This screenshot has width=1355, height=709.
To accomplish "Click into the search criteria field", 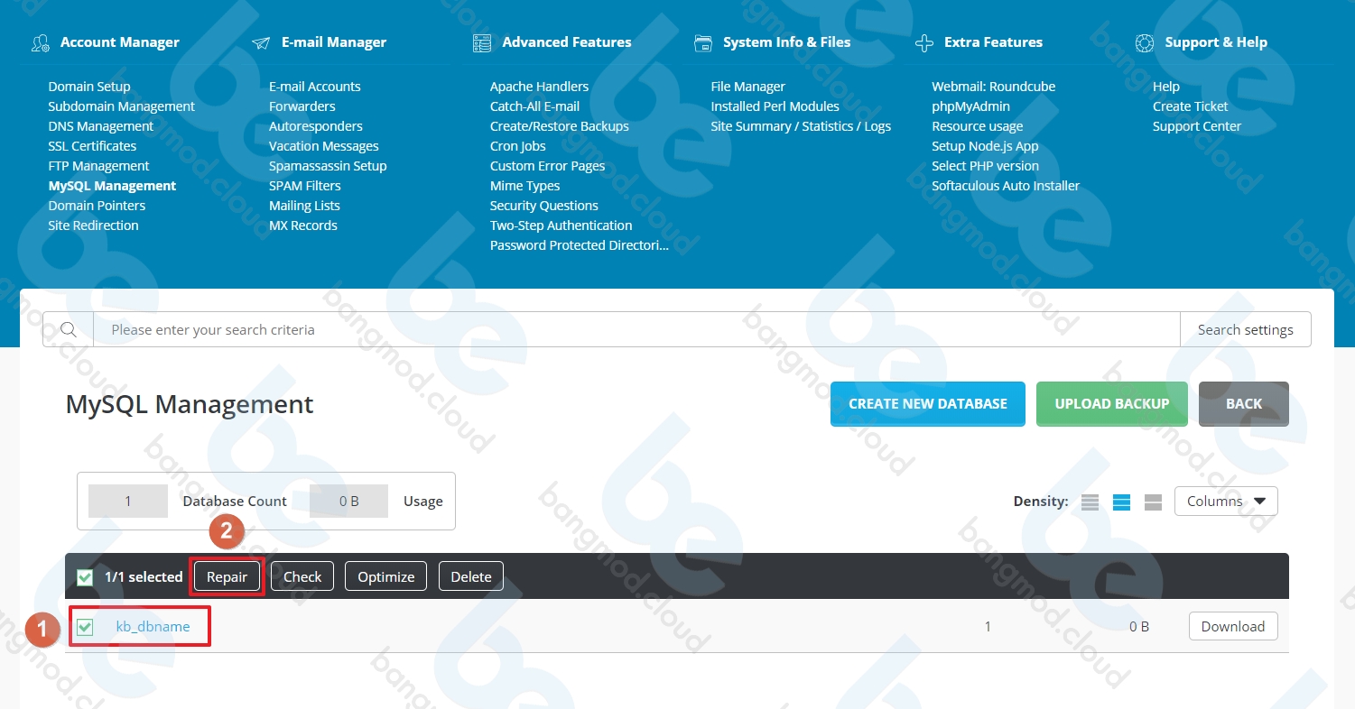I will pyautogui.click(x=636, y=329).
